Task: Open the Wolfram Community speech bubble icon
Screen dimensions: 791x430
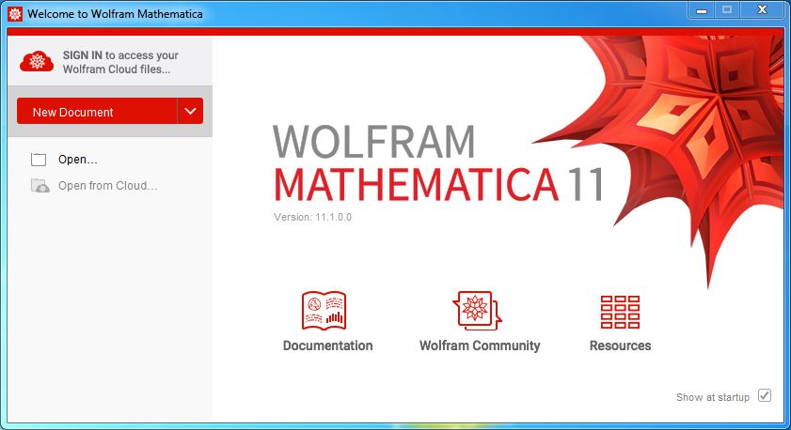Action: [478, 310]
